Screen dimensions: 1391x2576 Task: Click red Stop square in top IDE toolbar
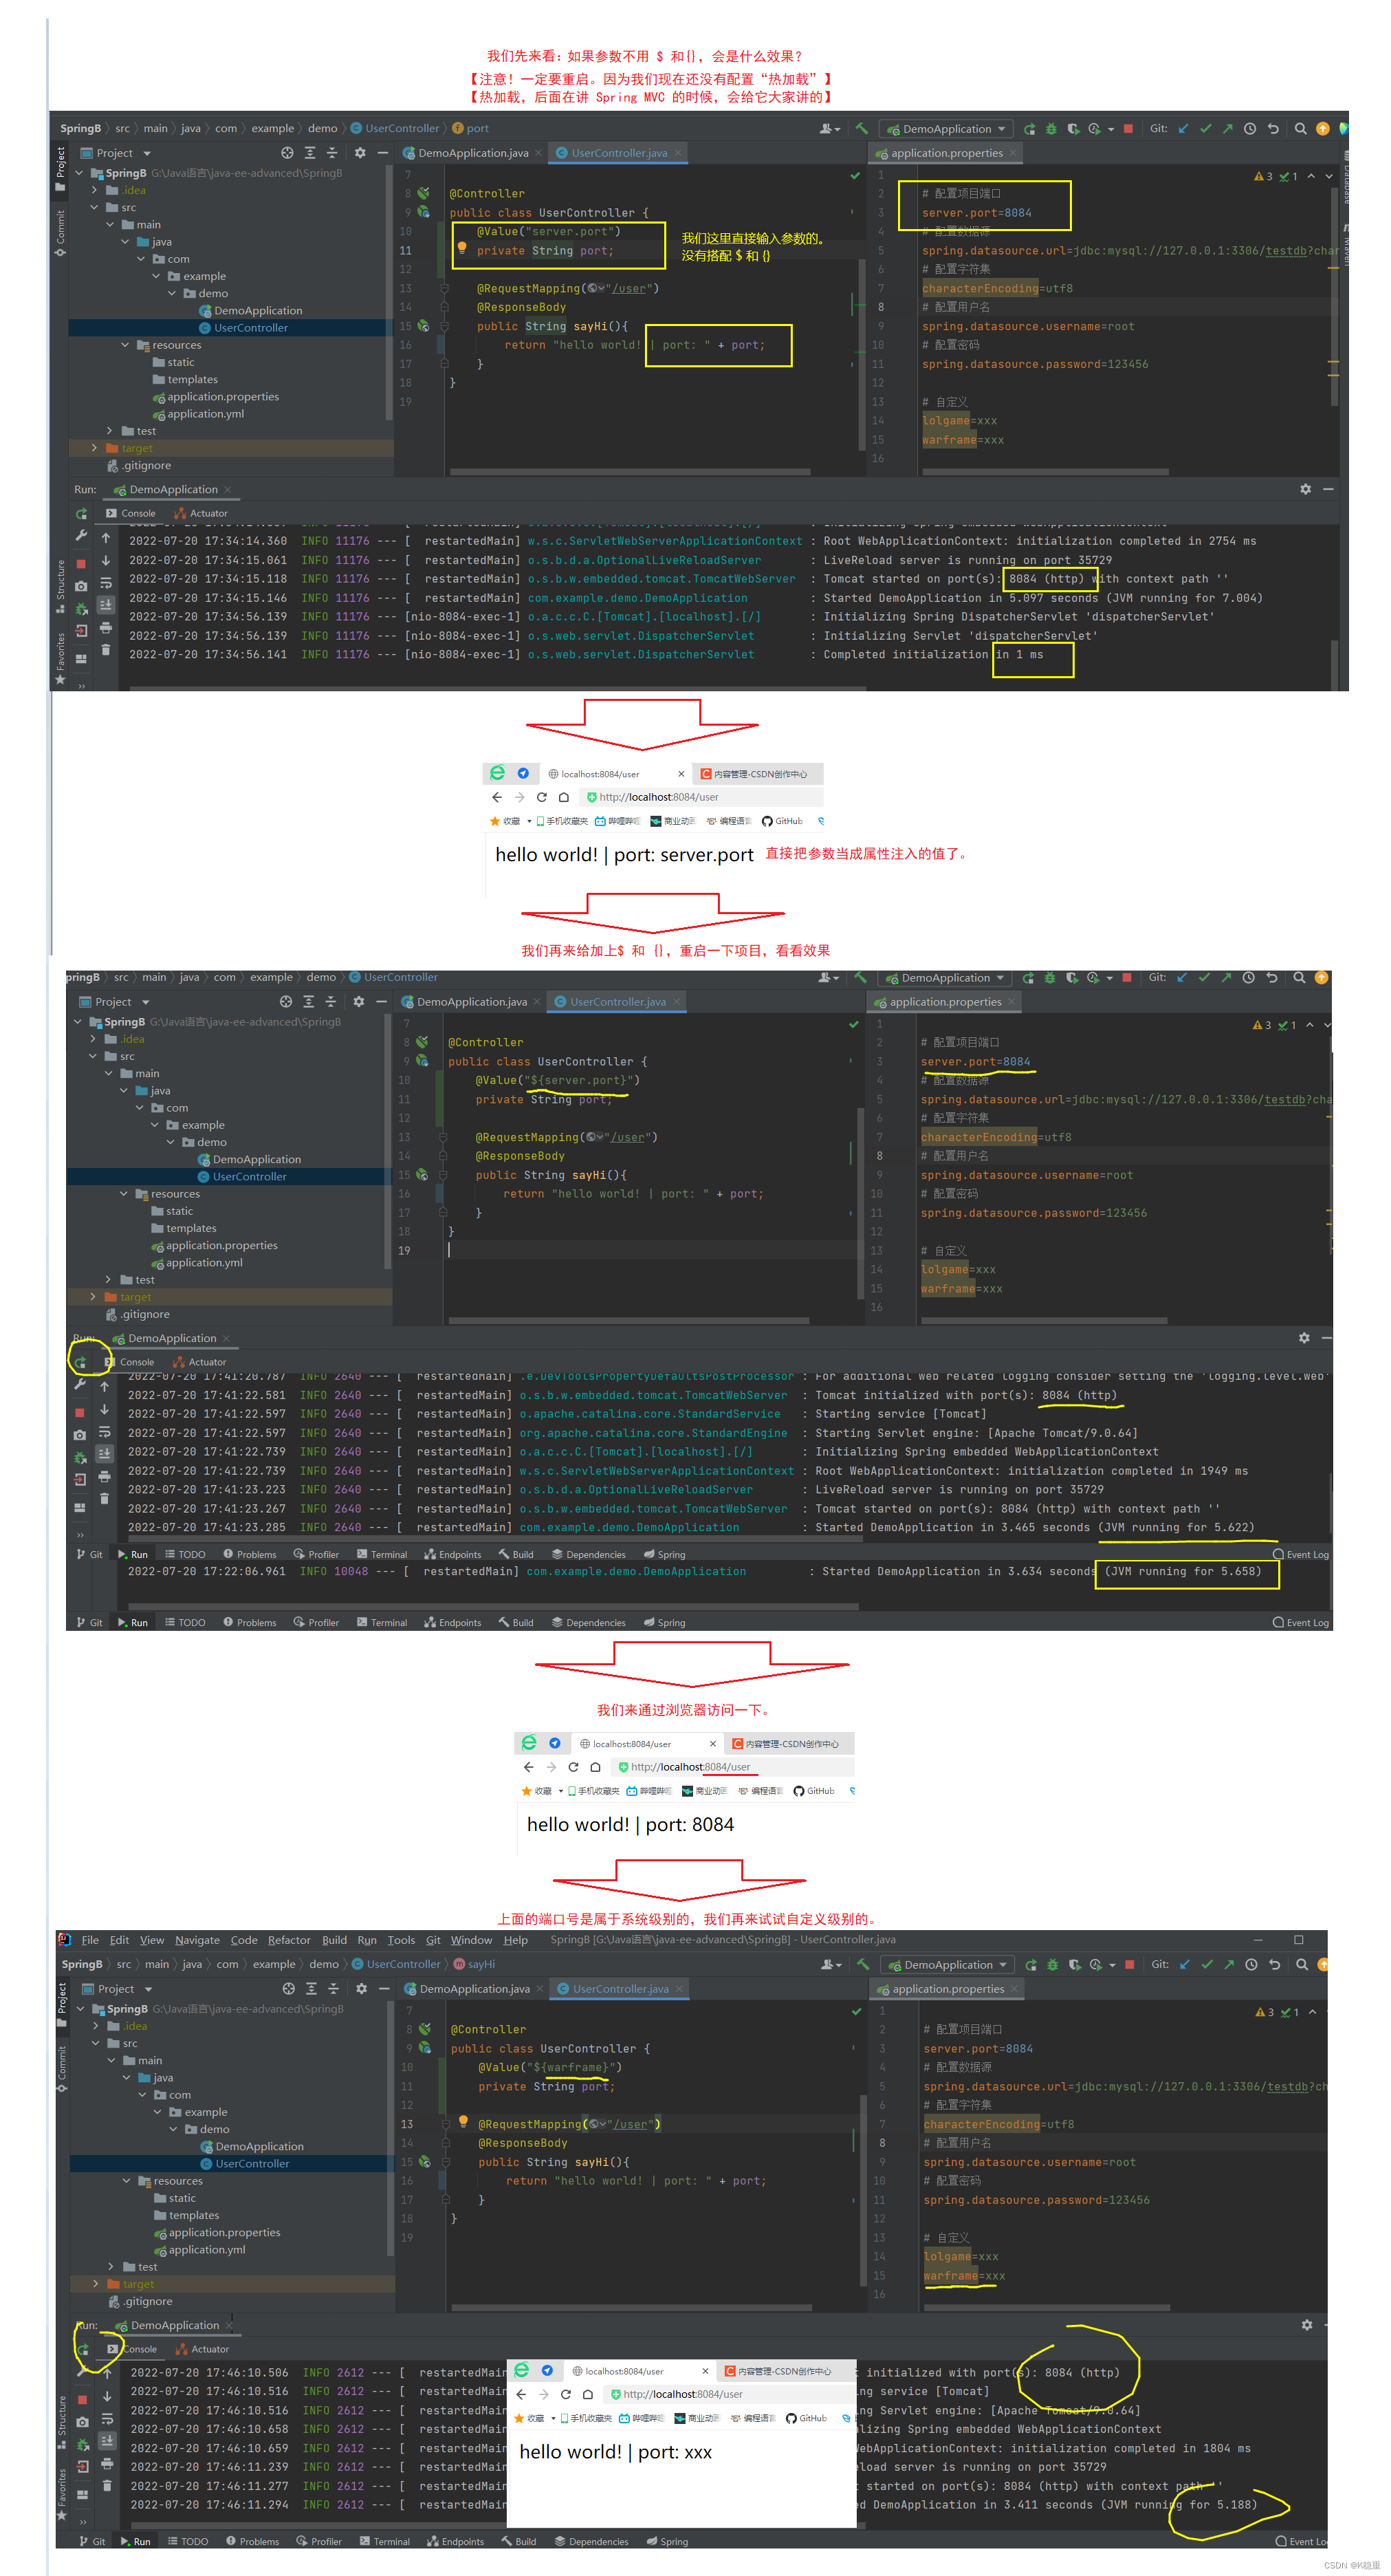(1128, 128)
